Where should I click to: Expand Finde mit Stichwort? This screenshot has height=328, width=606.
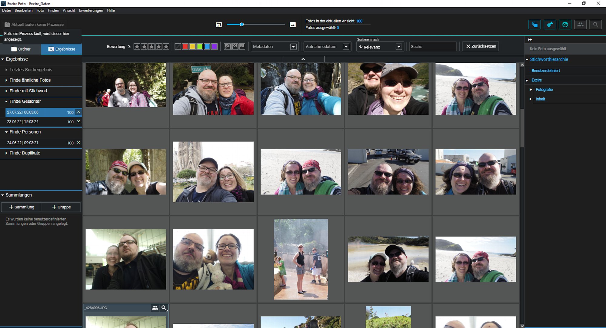(x=6, y=91)
